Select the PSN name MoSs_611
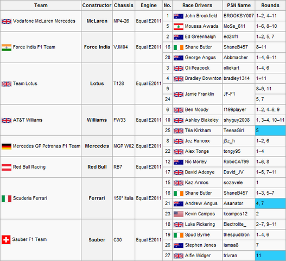 (x=234, y=26)
